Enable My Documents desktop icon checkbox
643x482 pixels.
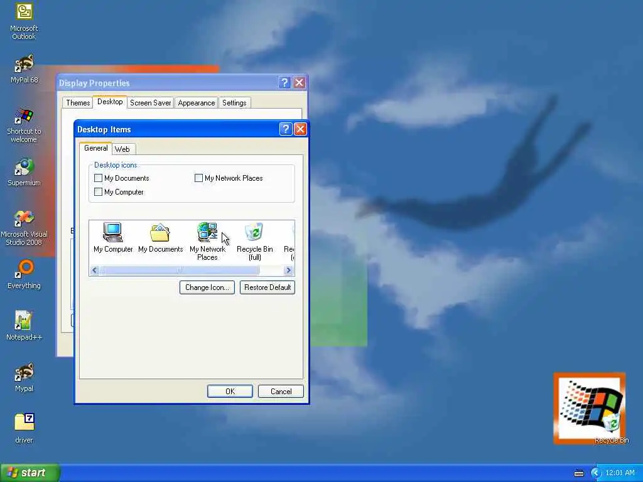(x=98, y=178)
